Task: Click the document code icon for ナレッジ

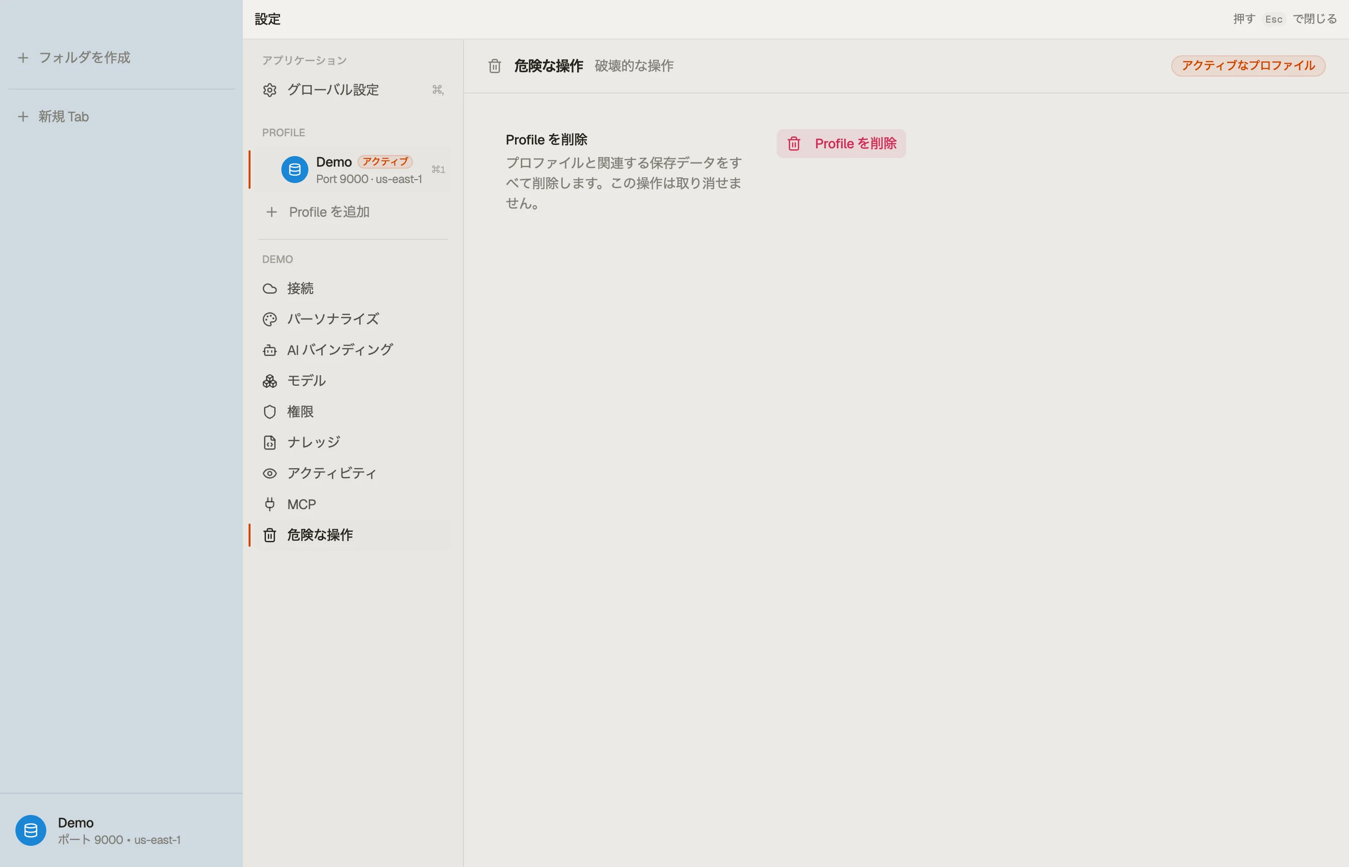Action: click(x=270, y=443)
